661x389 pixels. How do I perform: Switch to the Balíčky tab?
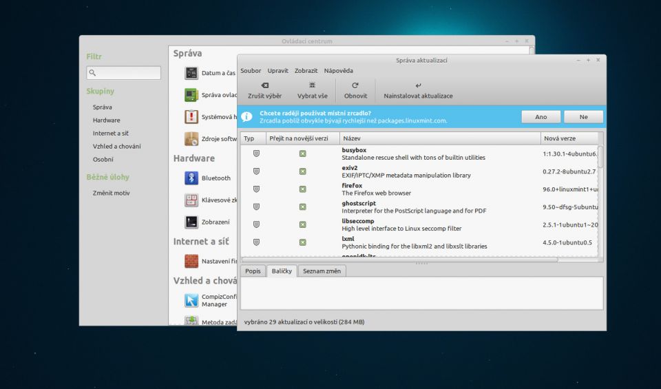[282, 271]
